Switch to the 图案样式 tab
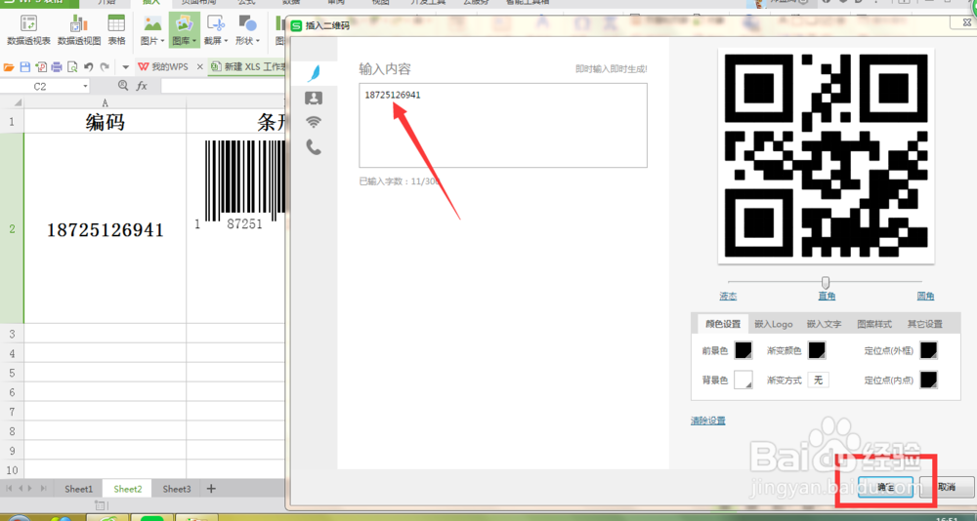Image resolution: width=977 pixels, height=521 pixels. pos(874,324)
